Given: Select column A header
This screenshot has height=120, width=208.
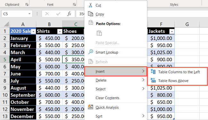Looking at the screenshot, I should coord(23,24).
